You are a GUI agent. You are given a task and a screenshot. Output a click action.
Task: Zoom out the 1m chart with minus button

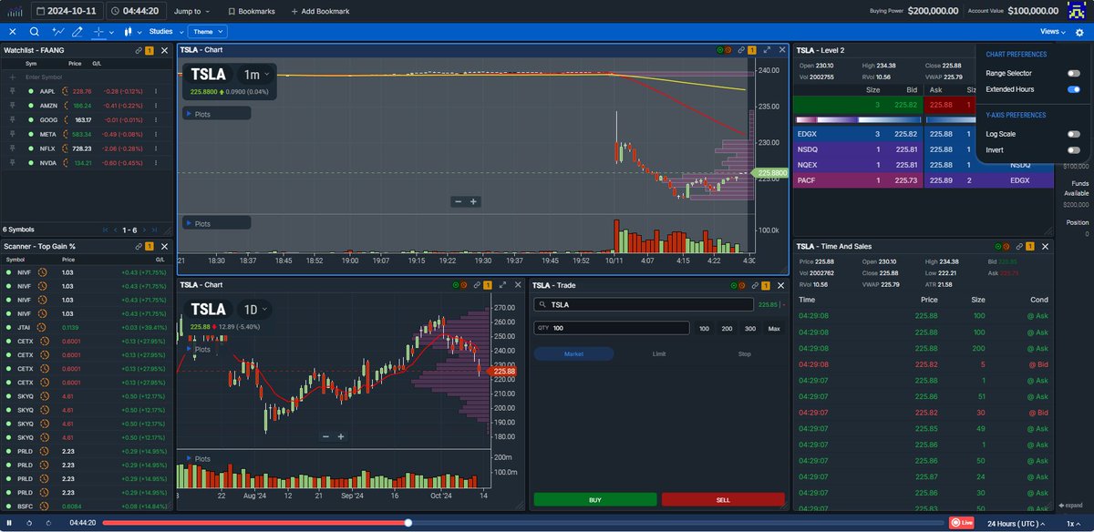(459, 201)
